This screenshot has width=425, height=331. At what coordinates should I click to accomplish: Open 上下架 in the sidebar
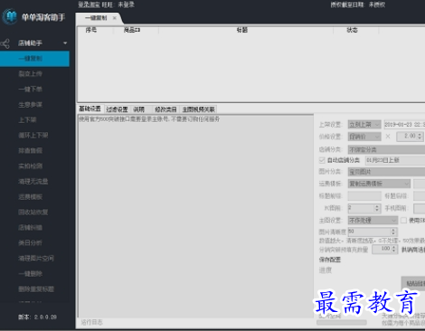pos(27,119)
